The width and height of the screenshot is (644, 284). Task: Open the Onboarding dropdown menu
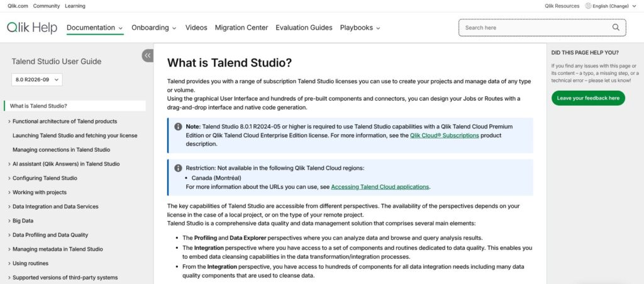[x=154, y=28]
